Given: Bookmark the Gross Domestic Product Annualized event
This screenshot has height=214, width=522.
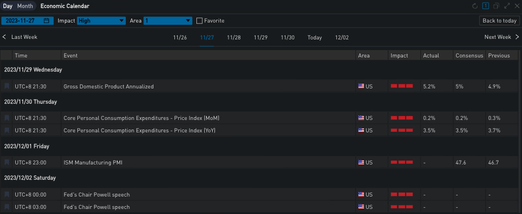Looking at the screenshot, I should [7, 86].
